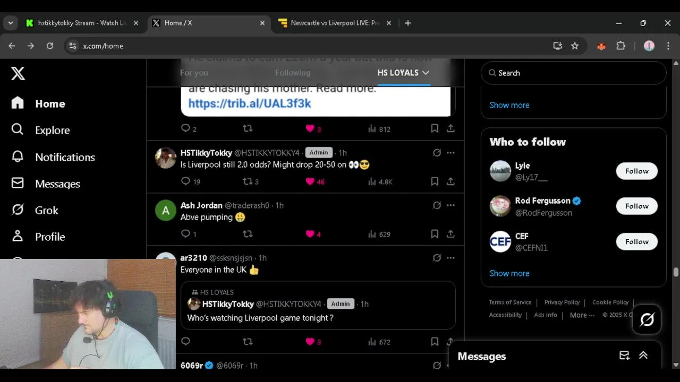680x382 pixels.
Task: Switch to hstikkytokky Stream browser tab
Action: click(82, 23)
